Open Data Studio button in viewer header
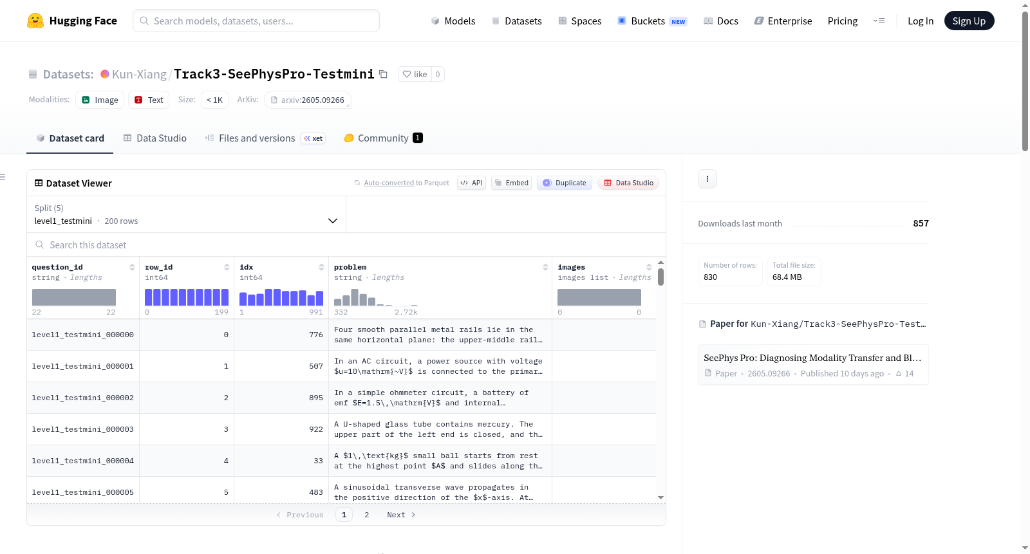This screenshot has height=554, width=1030. point(628,183)
